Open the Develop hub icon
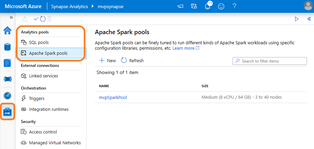314x149 pixels. point(7,63)
